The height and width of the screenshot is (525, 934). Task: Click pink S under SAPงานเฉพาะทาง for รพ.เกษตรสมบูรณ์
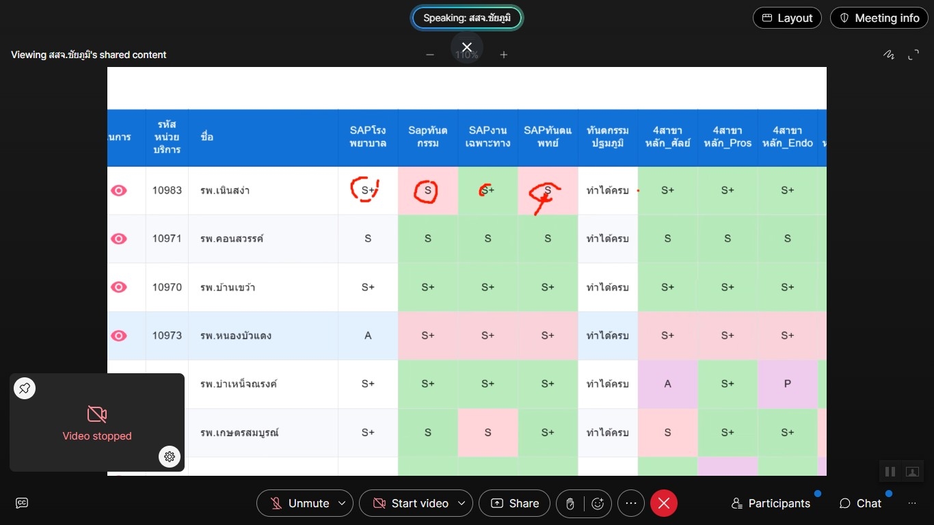[488, 433]
